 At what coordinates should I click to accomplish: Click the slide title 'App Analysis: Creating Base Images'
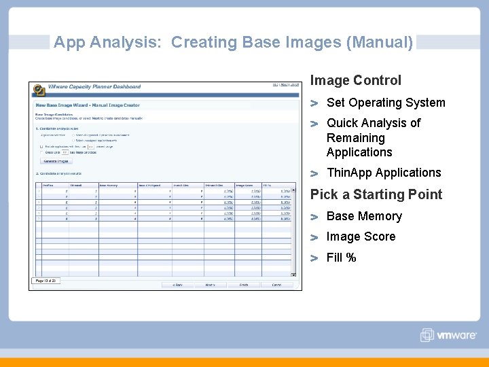click(x=233, y=42)
